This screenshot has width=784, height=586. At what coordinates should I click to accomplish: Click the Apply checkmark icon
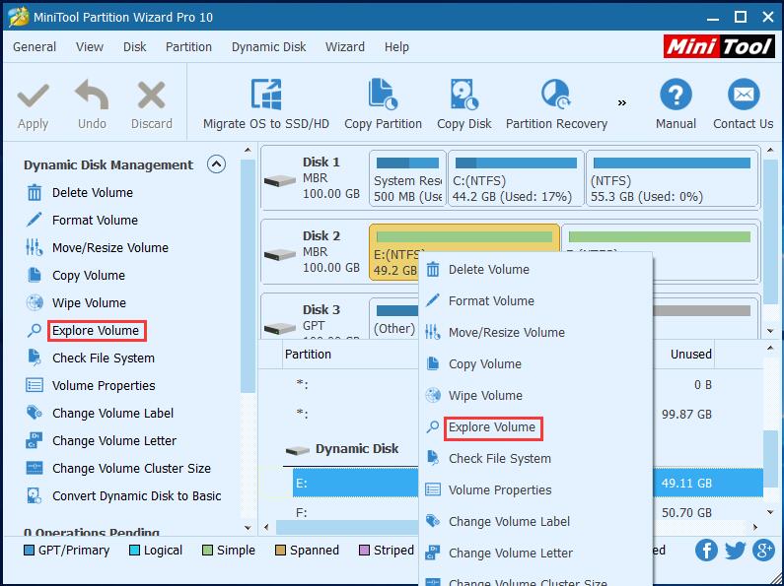pos(33,96)
